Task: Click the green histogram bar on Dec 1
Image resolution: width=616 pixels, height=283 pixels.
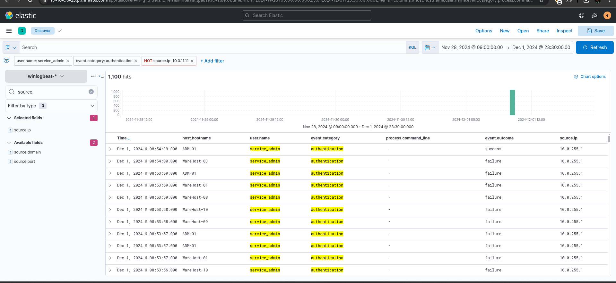Action: coord(512,103)
